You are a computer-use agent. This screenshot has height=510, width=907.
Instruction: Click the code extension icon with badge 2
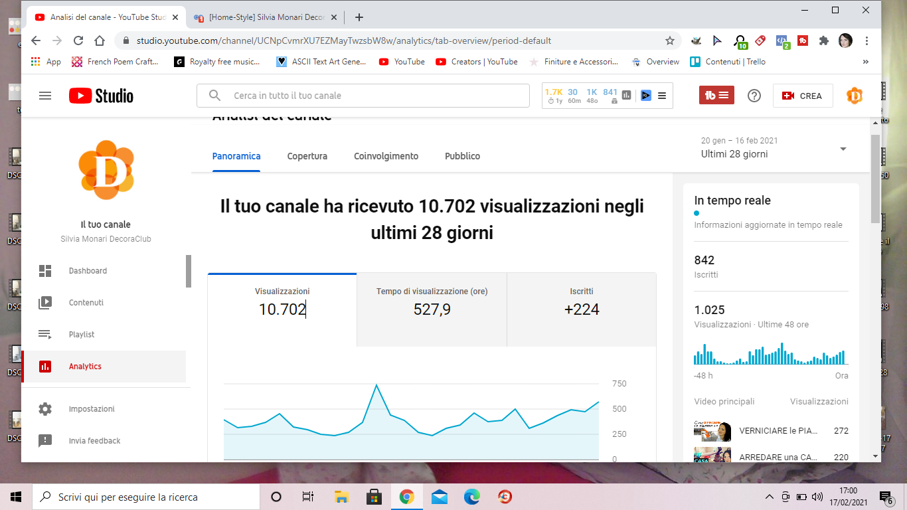click(783, 41)
